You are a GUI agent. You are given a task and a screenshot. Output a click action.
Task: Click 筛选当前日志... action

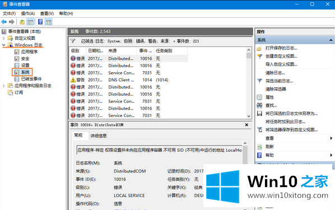pos(279,81)
